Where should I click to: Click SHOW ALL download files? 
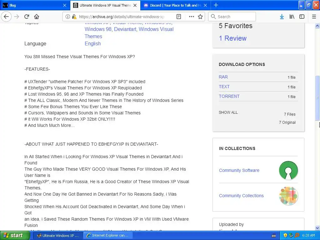pos(228,112)
